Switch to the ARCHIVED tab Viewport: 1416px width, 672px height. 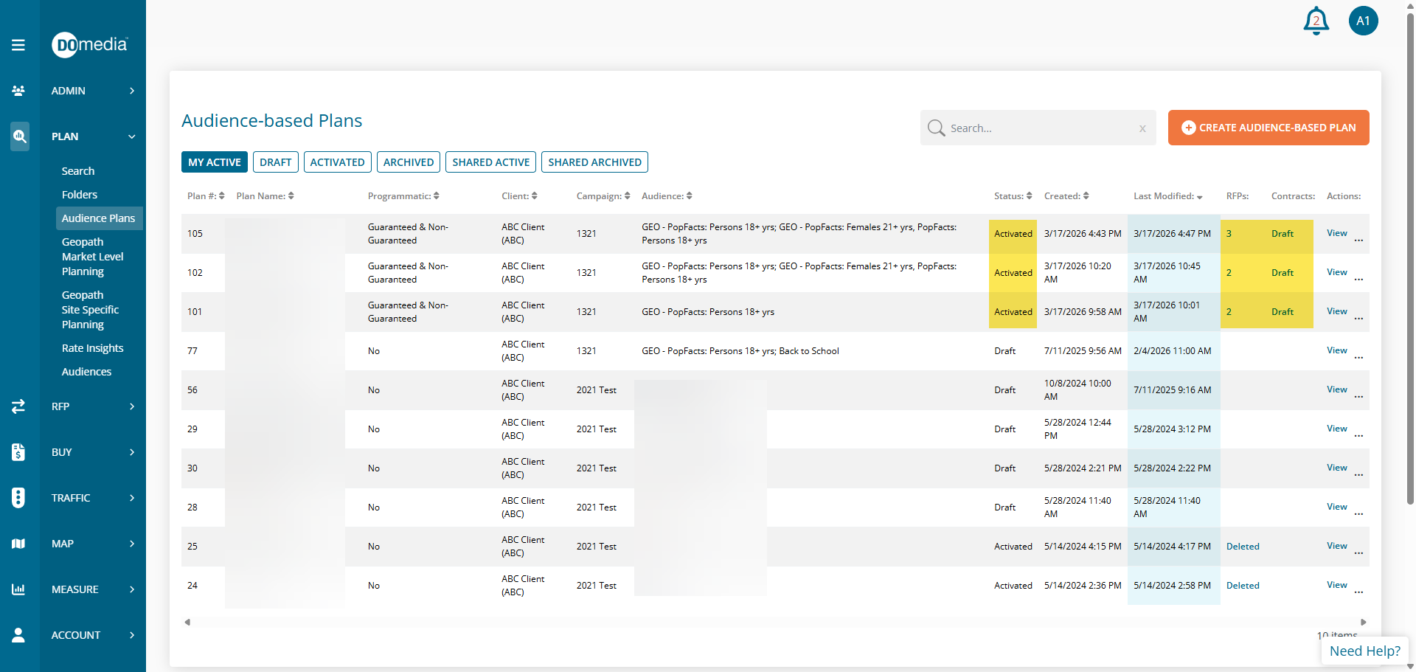click(x=408, y=162)
